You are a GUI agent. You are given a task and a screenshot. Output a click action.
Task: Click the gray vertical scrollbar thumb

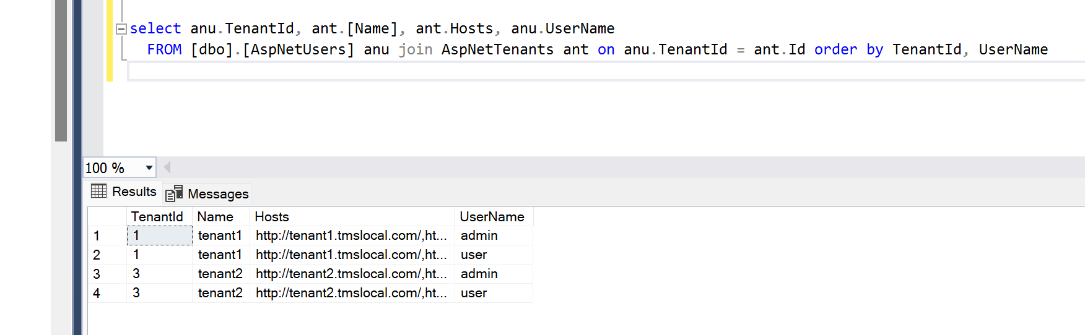[x=61, y=71]
